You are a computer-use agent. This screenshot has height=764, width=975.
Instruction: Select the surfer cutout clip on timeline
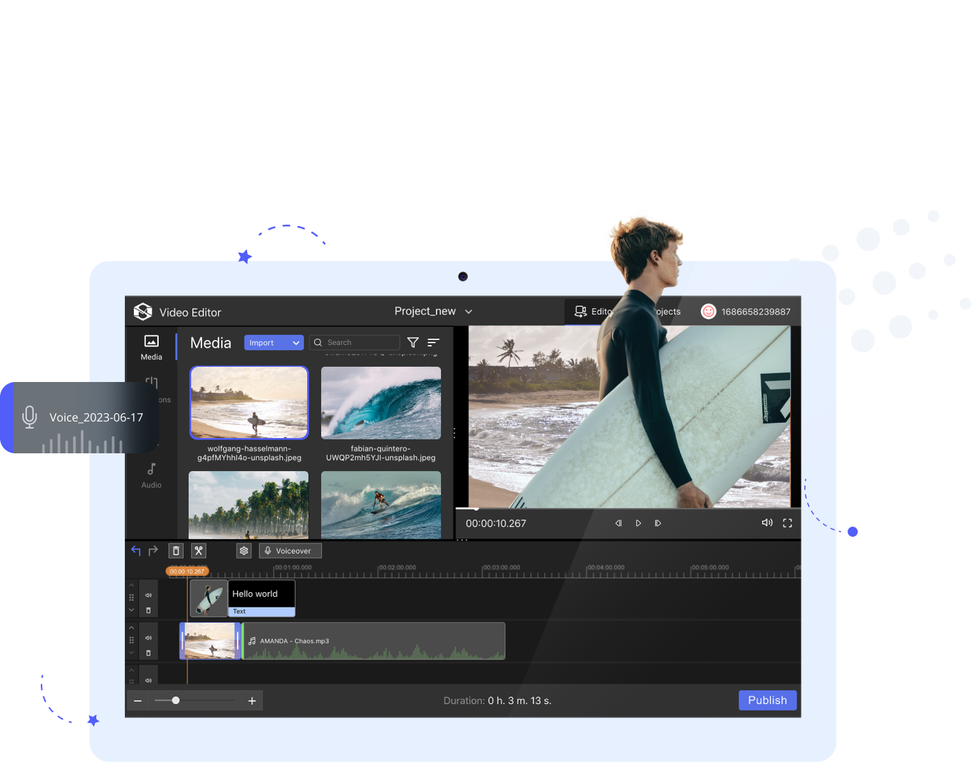click(209, 598)
